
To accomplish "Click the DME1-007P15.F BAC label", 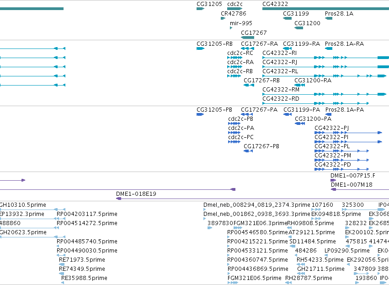I will pos(352,176).
